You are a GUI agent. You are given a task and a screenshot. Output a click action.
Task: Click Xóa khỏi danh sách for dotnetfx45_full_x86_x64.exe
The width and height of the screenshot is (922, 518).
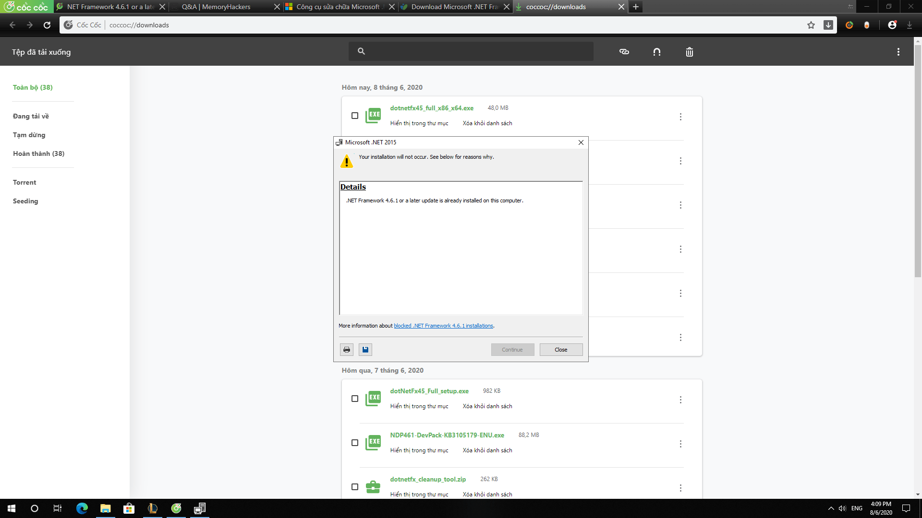coord(487,123)
